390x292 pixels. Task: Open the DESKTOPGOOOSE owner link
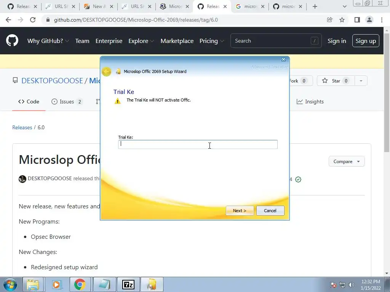pyautogui.click(x=52, y=81)
